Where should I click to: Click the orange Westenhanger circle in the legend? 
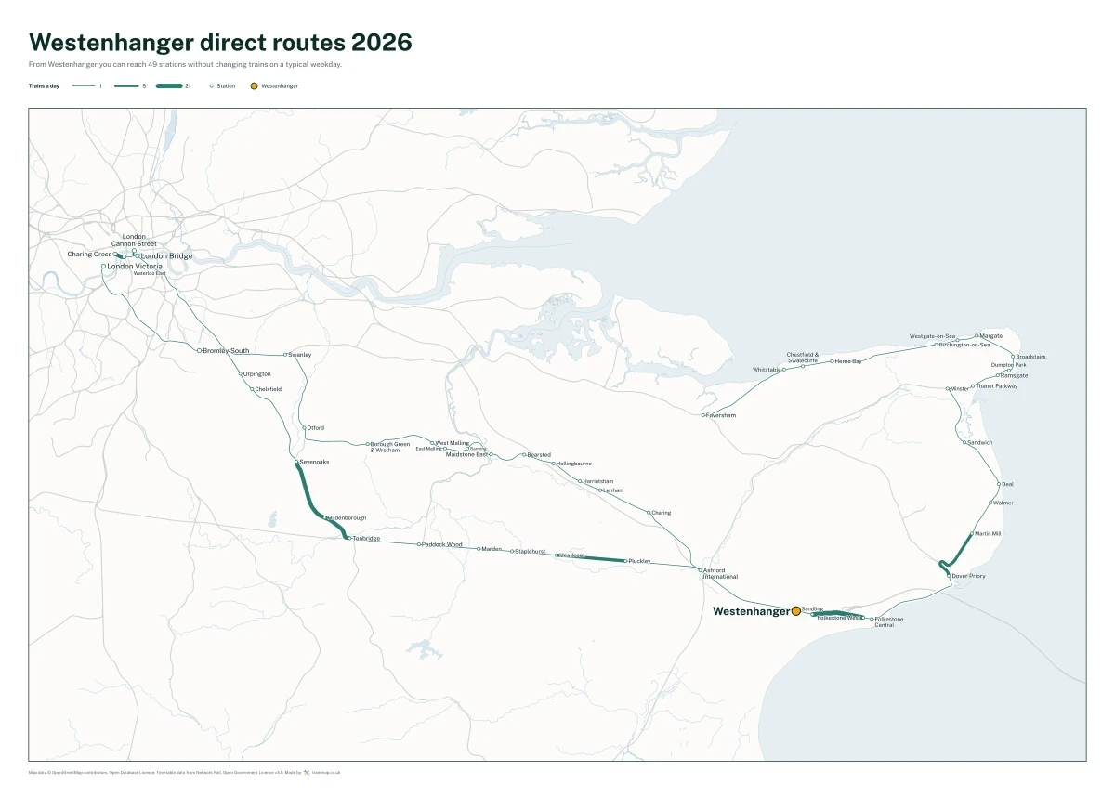pos(254,85)
